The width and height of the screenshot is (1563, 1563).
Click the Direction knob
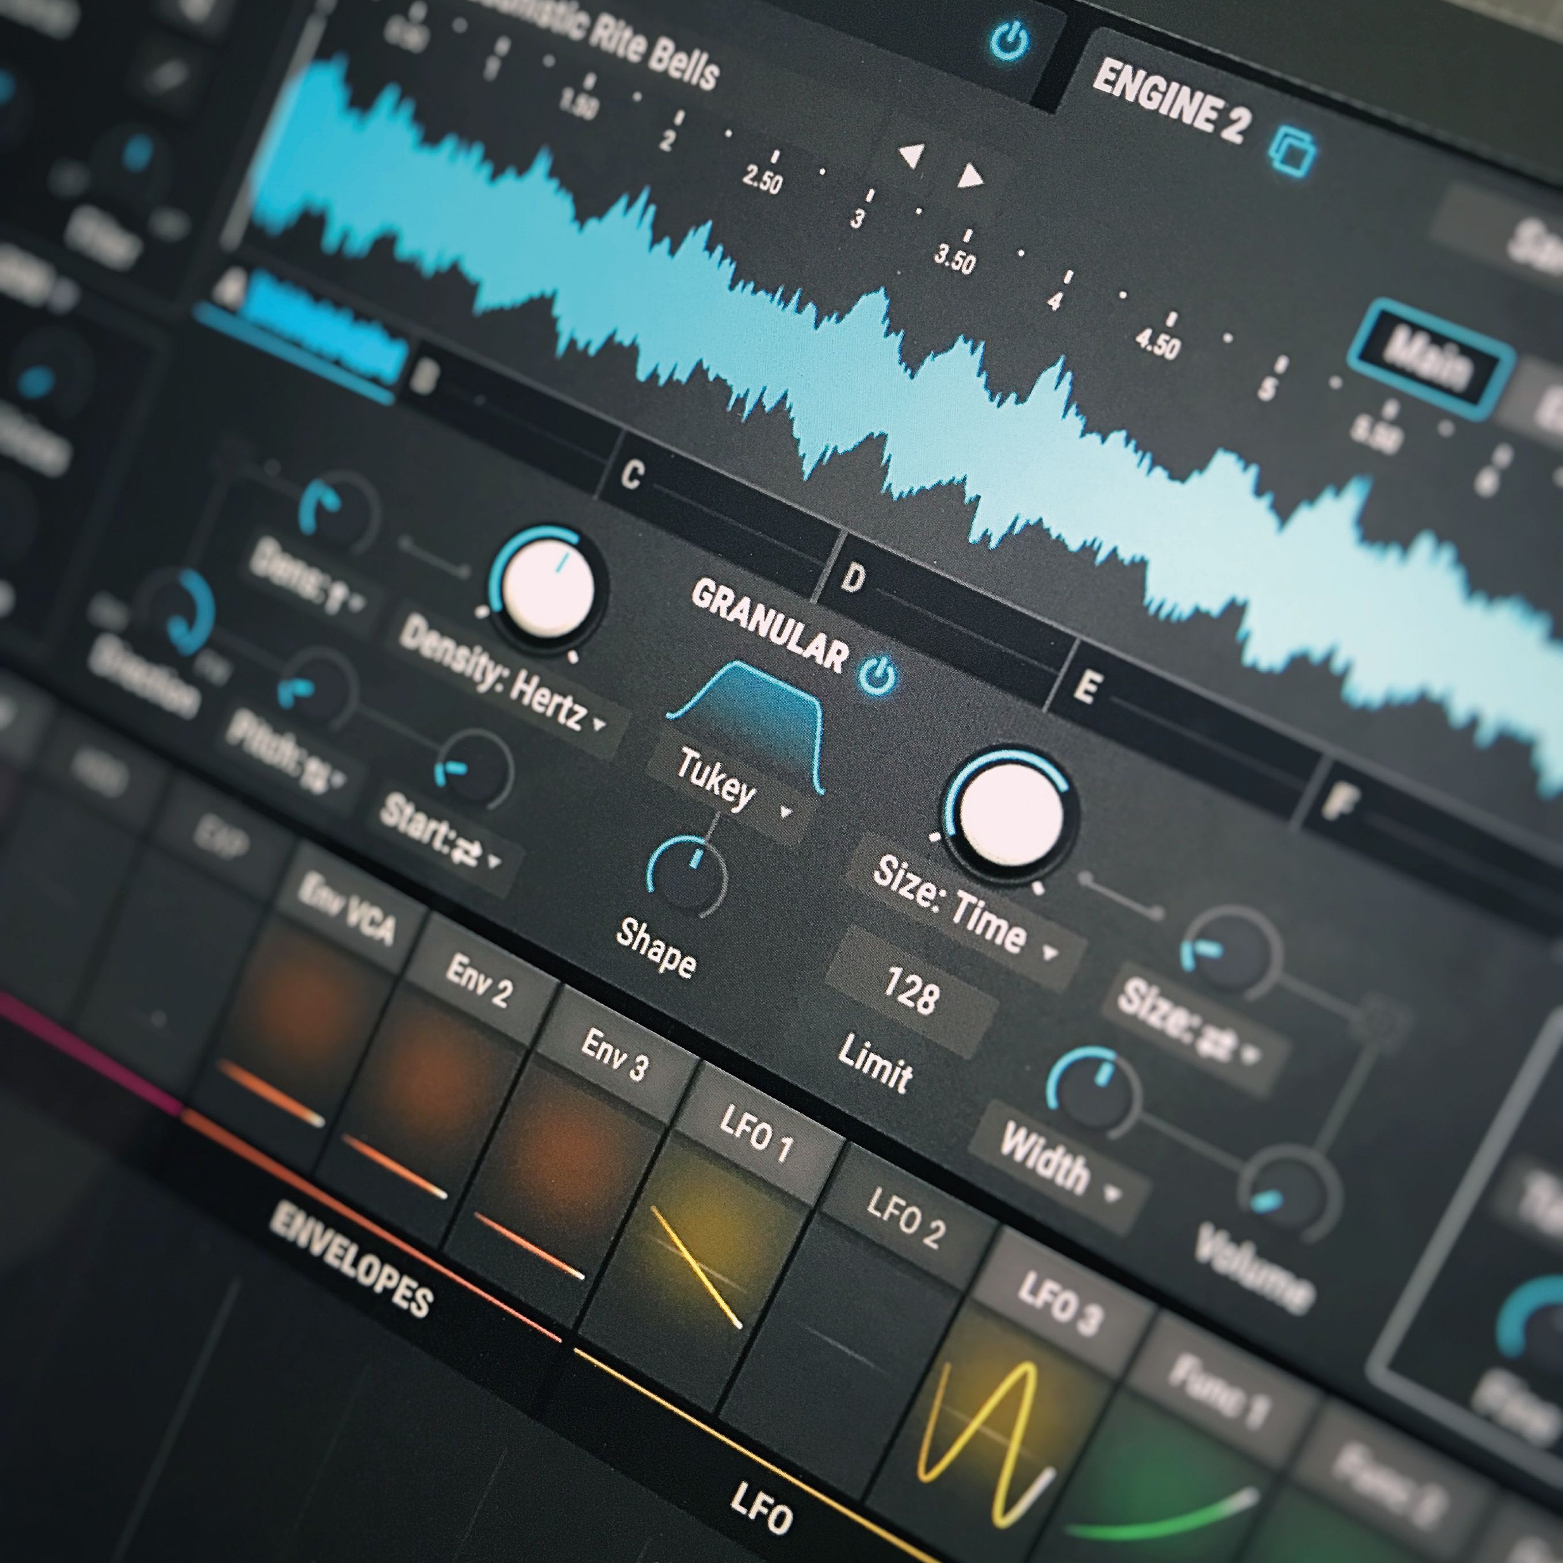(180, 613)
